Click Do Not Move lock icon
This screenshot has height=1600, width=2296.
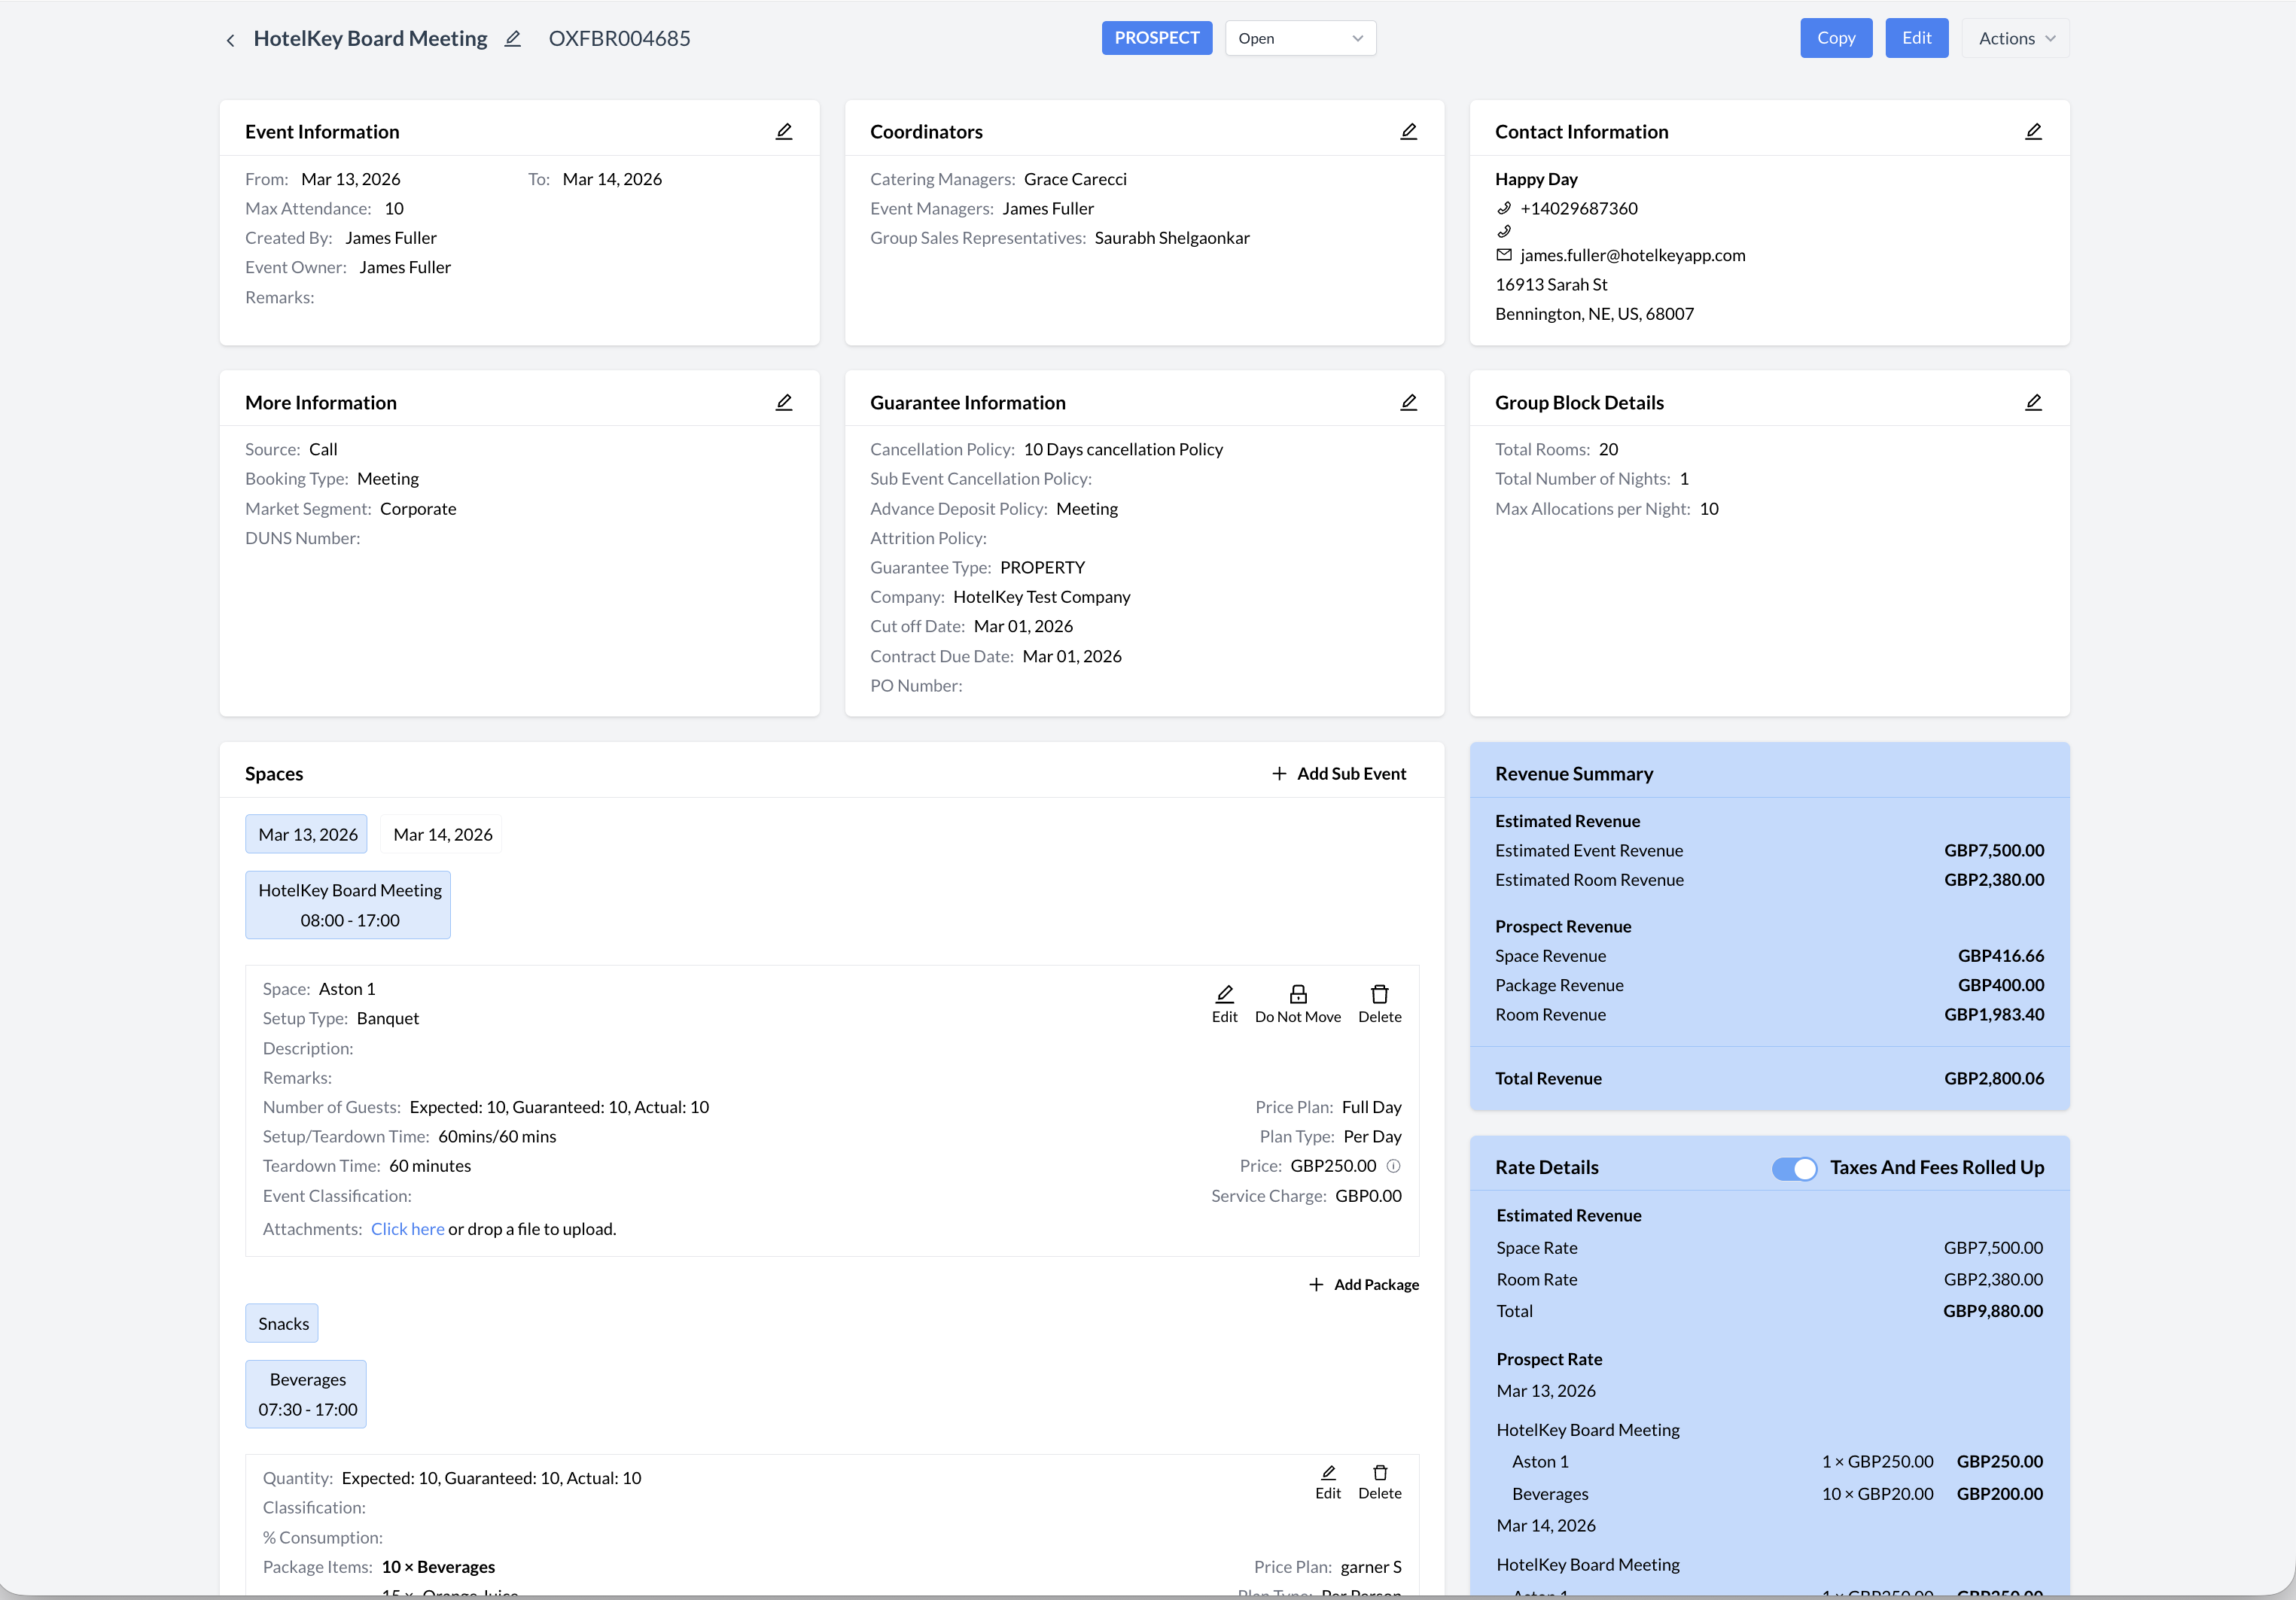[x=1297, y=994]
